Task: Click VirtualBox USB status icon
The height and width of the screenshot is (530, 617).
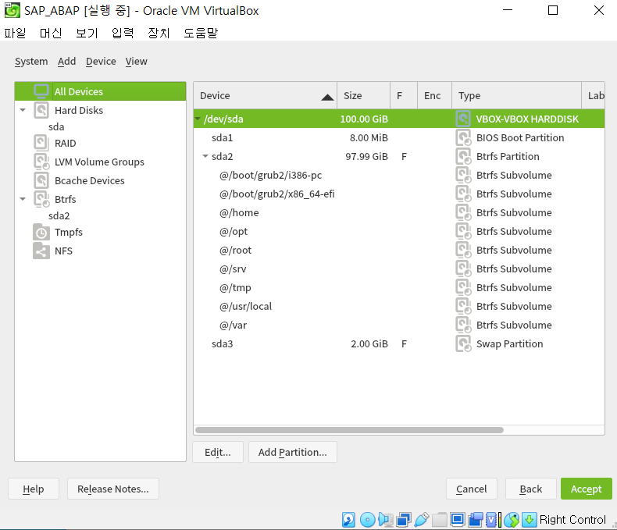Action: point(422,520)
